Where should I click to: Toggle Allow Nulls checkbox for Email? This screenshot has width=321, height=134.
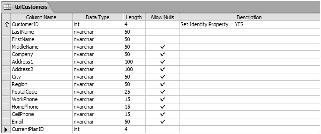coord(162,121)
